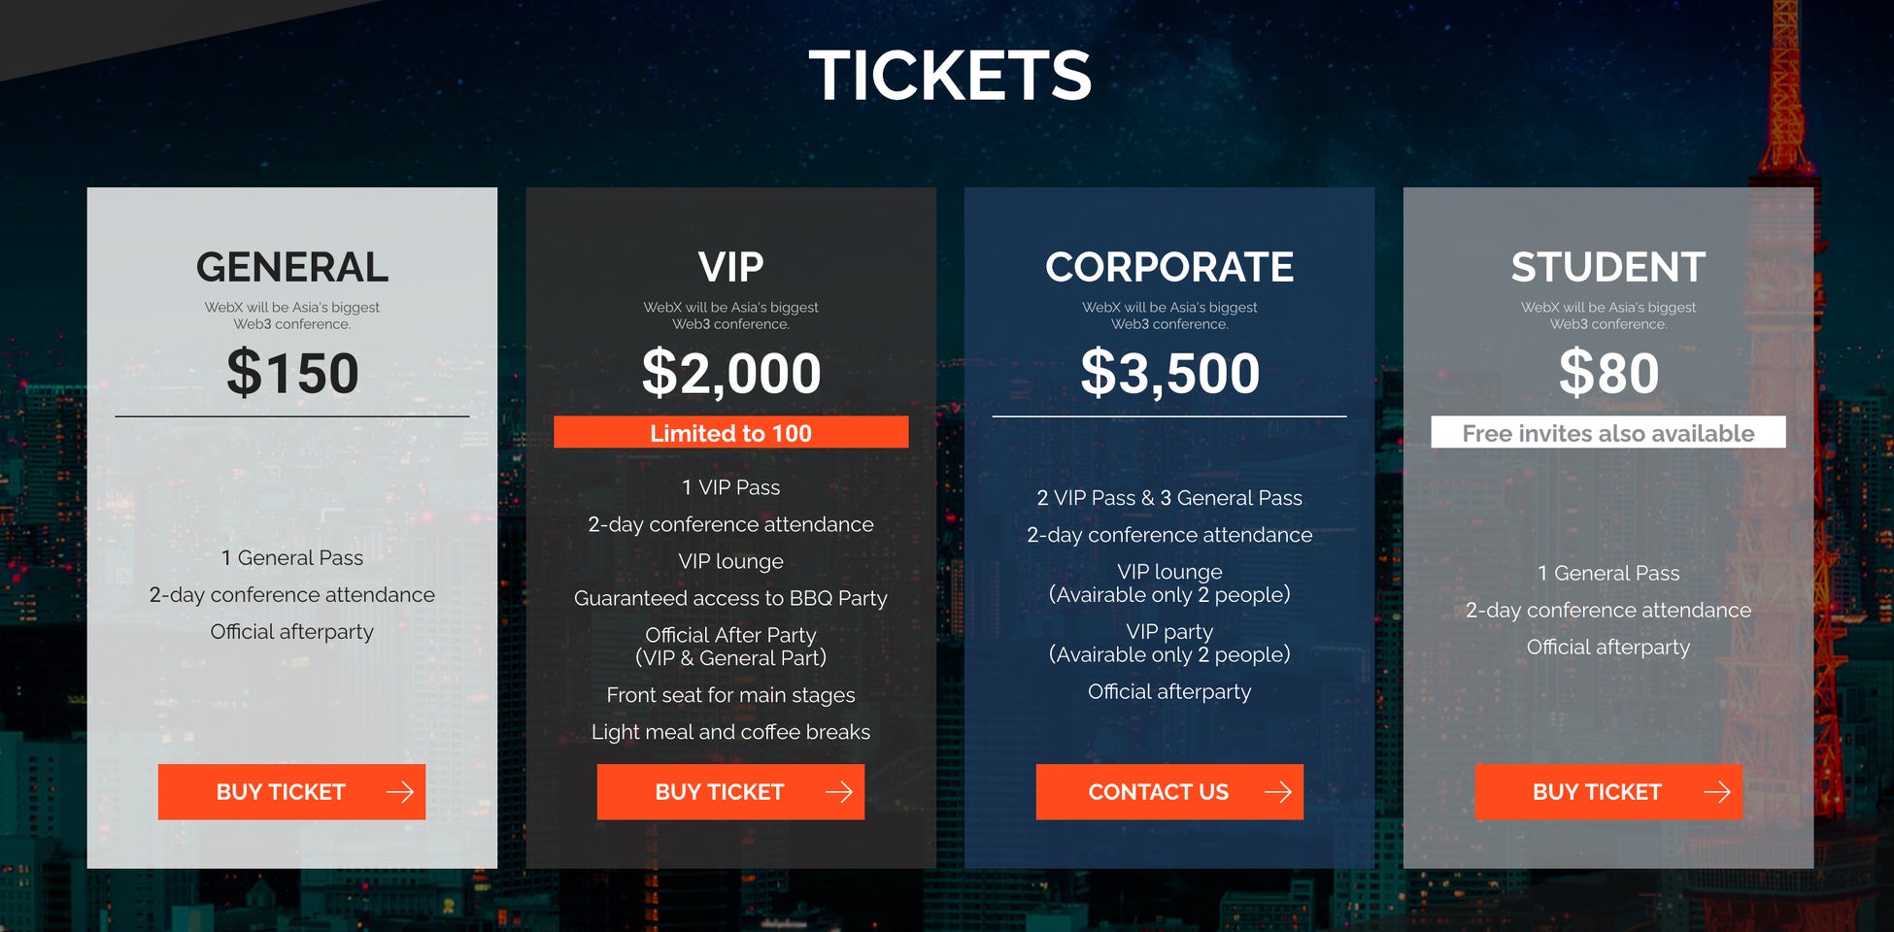The width and height of the screenshot is (1894, 932).
Task: Click the arrow icon on VIP's Buy Ticket
Action: tap(839, 792)
